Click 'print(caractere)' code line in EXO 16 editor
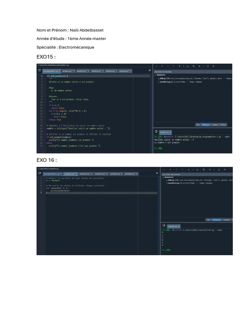 click(x=60, y=191)
